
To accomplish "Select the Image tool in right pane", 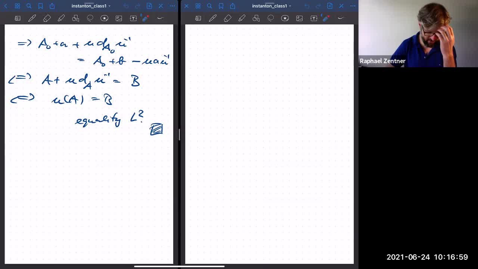I will (x=299, y=18).
